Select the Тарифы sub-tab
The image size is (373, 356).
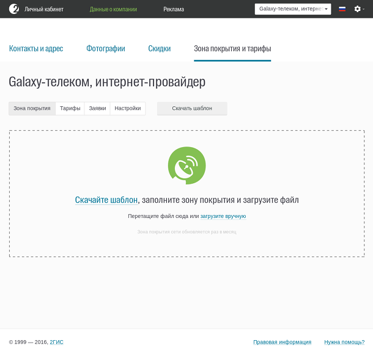coord(70,108)
